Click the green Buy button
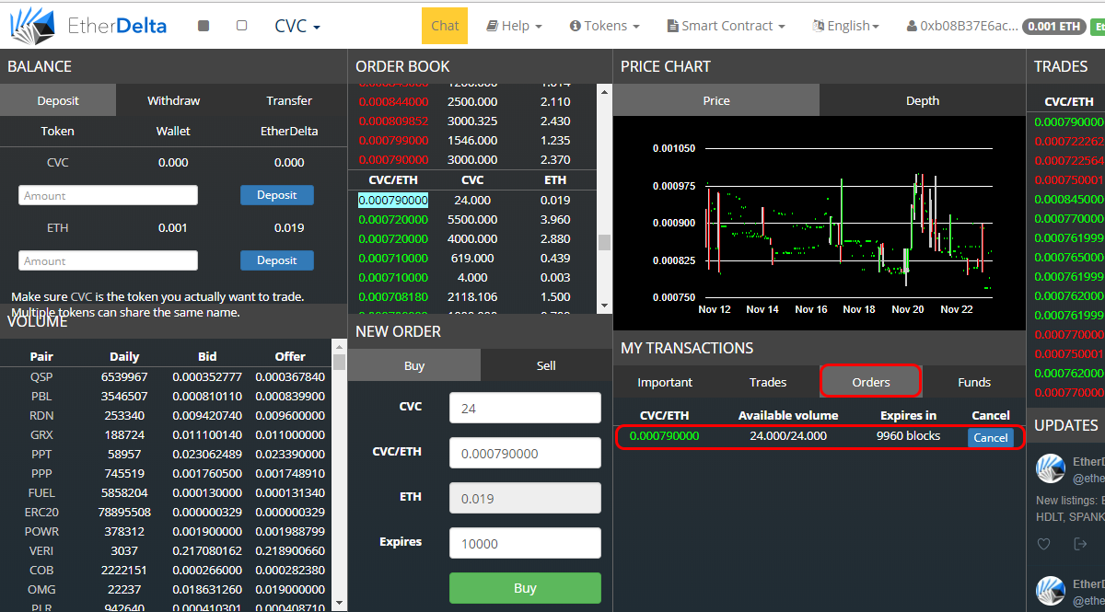The image size is (1105, 612). pos(525,588)
